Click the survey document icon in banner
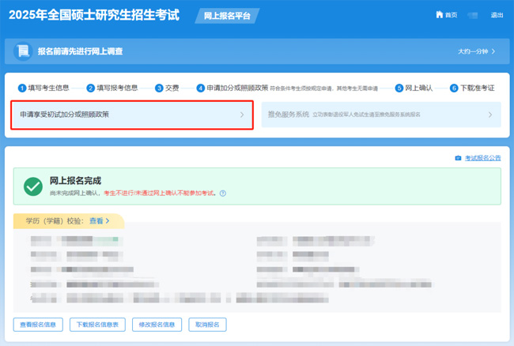The width and height of the screenshot is (514, 346). pyautogui.click(x=22, y=51)
